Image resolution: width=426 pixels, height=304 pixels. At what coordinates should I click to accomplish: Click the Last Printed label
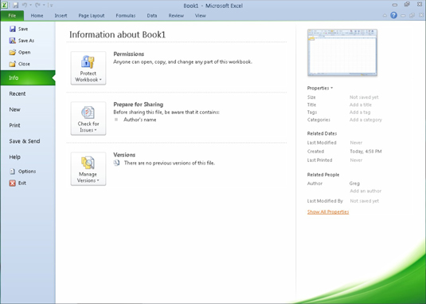[x=319, y=160]
